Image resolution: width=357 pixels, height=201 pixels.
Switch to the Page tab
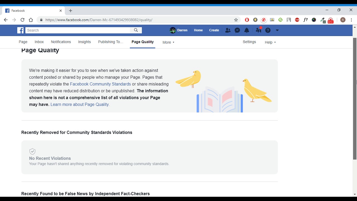[23, 42]
